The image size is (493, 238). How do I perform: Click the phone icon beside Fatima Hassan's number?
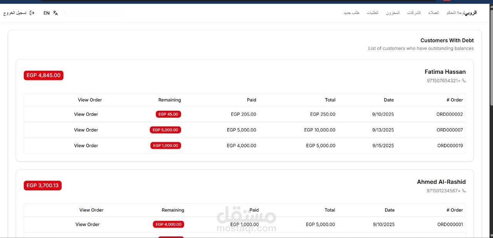point(464,81)
